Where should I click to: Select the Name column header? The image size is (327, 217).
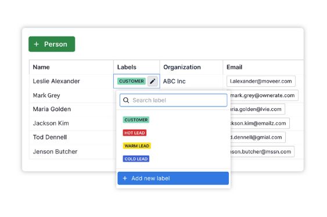coord(41,67)
